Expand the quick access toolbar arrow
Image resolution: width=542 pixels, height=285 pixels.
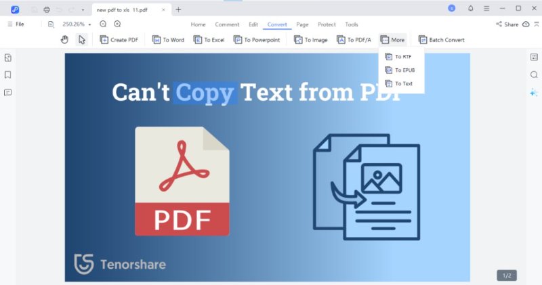coord(83,9)
